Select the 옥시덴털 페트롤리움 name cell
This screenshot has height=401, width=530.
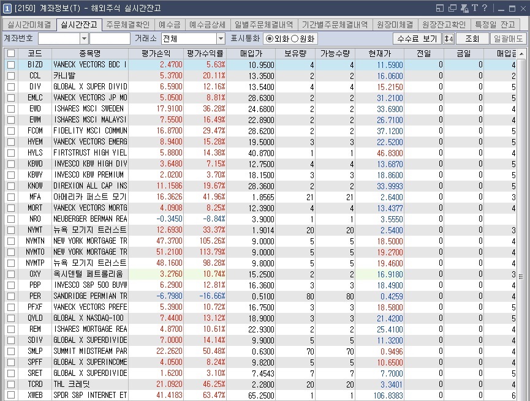pos(90,274)
